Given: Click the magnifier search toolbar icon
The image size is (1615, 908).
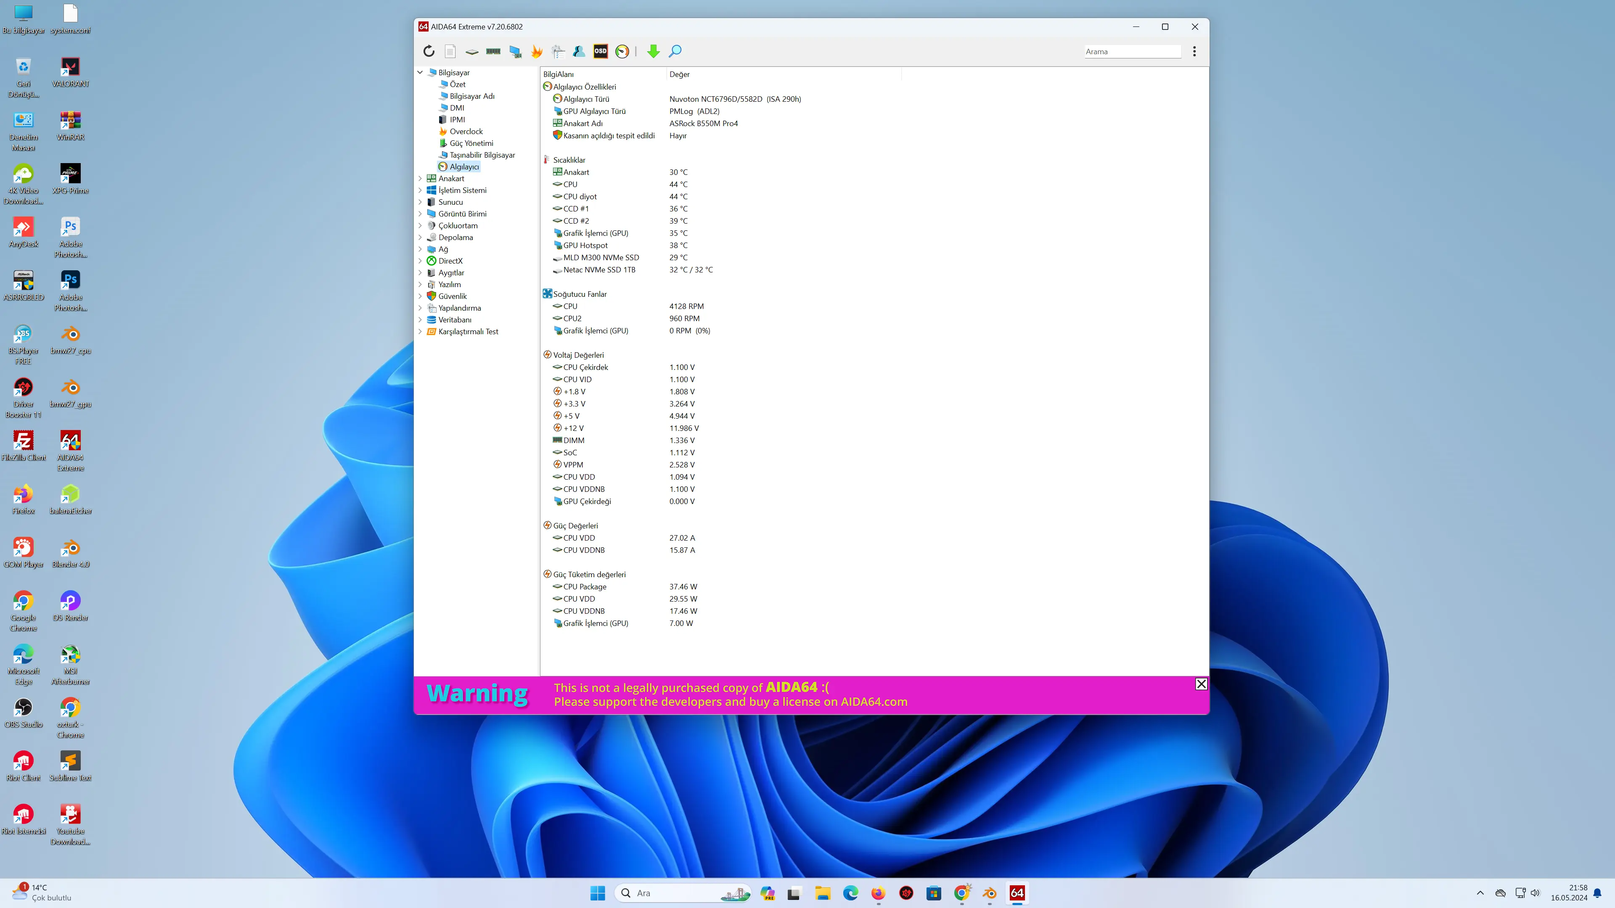Looking at the screenshot, I should point(675,51).
